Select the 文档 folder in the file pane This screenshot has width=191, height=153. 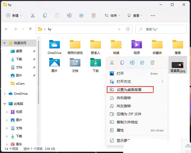pos(75,65)
